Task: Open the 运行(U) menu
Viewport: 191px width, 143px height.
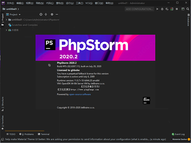Action: coord(70,3)
